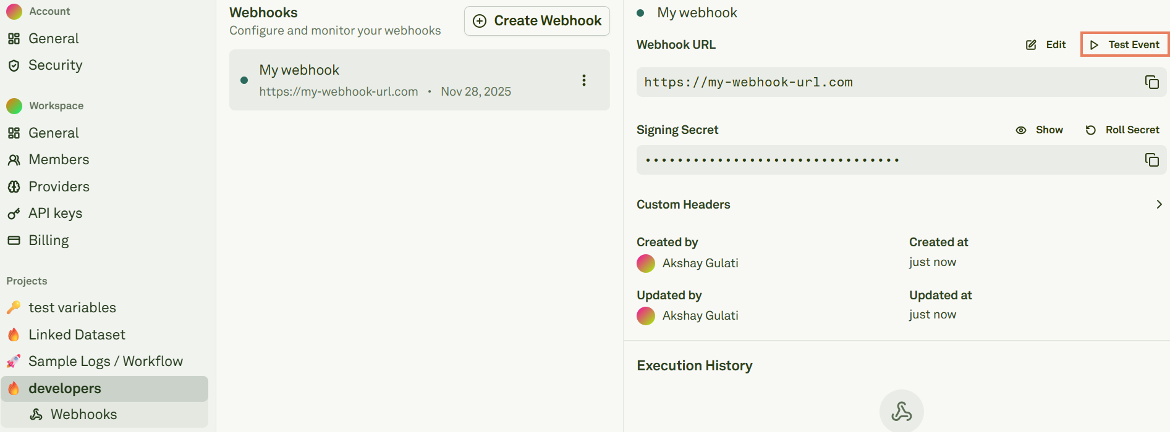Image resolution: width=1170 pixels, height=432 pixels.
Task: Click Webhooks icon in sidebar
Action: tap(36, 415)
